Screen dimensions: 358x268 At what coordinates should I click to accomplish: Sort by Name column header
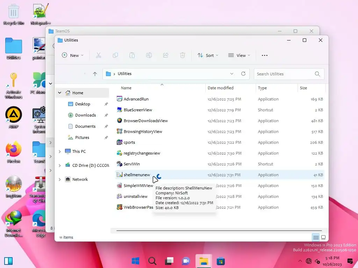tap(126, 88)
